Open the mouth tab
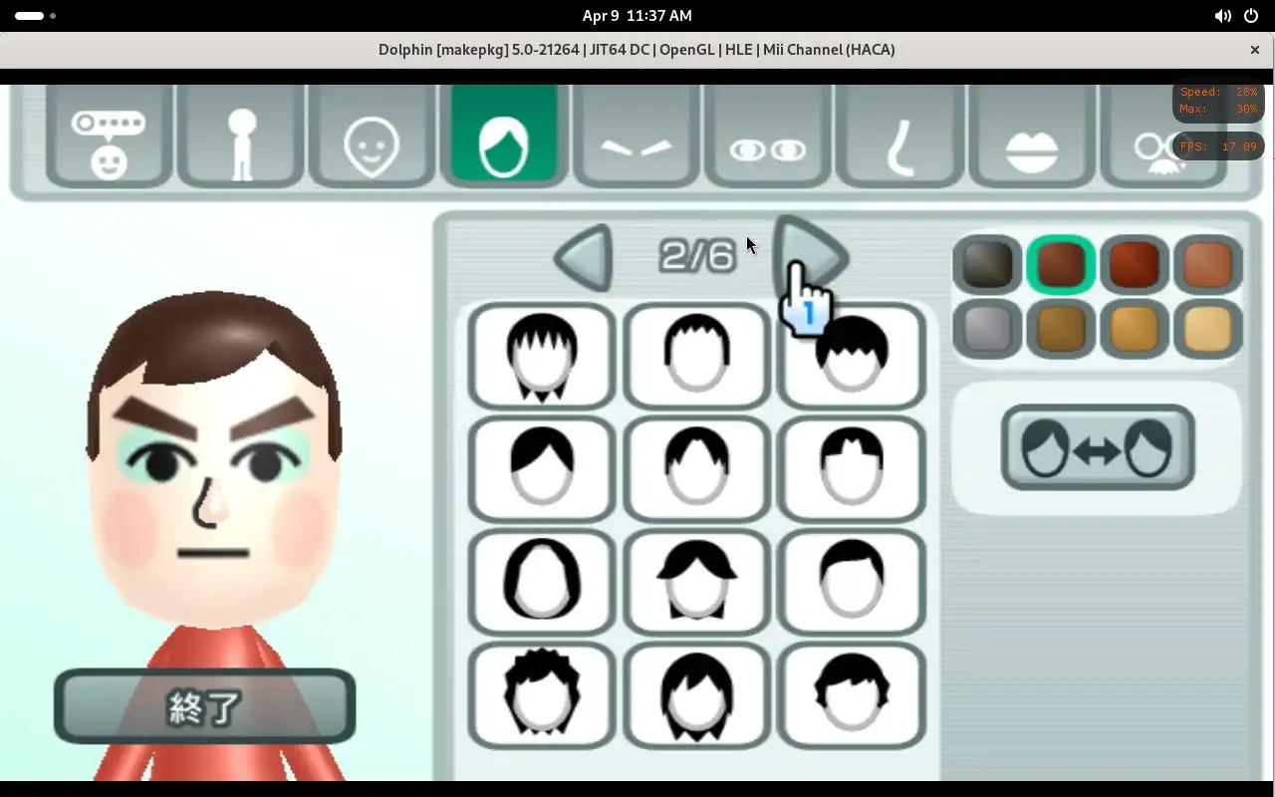1275x797 pixels. tap(1032, 136)
